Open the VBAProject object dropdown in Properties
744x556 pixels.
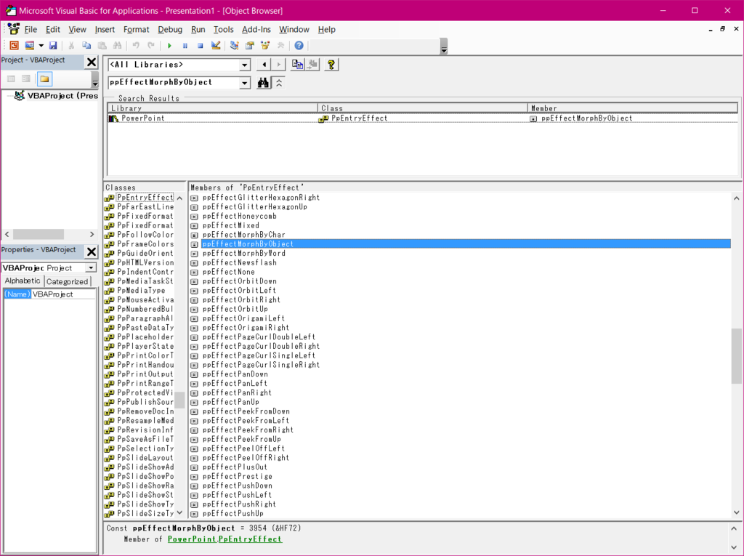click(x=91, y=267)
